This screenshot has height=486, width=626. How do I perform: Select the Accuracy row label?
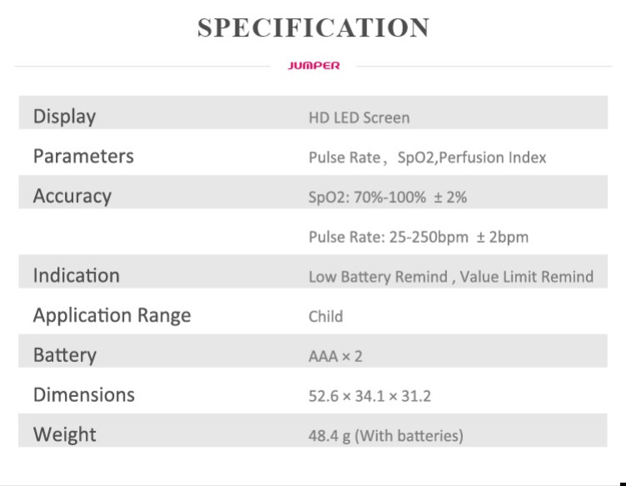click(x=72, y=196)
